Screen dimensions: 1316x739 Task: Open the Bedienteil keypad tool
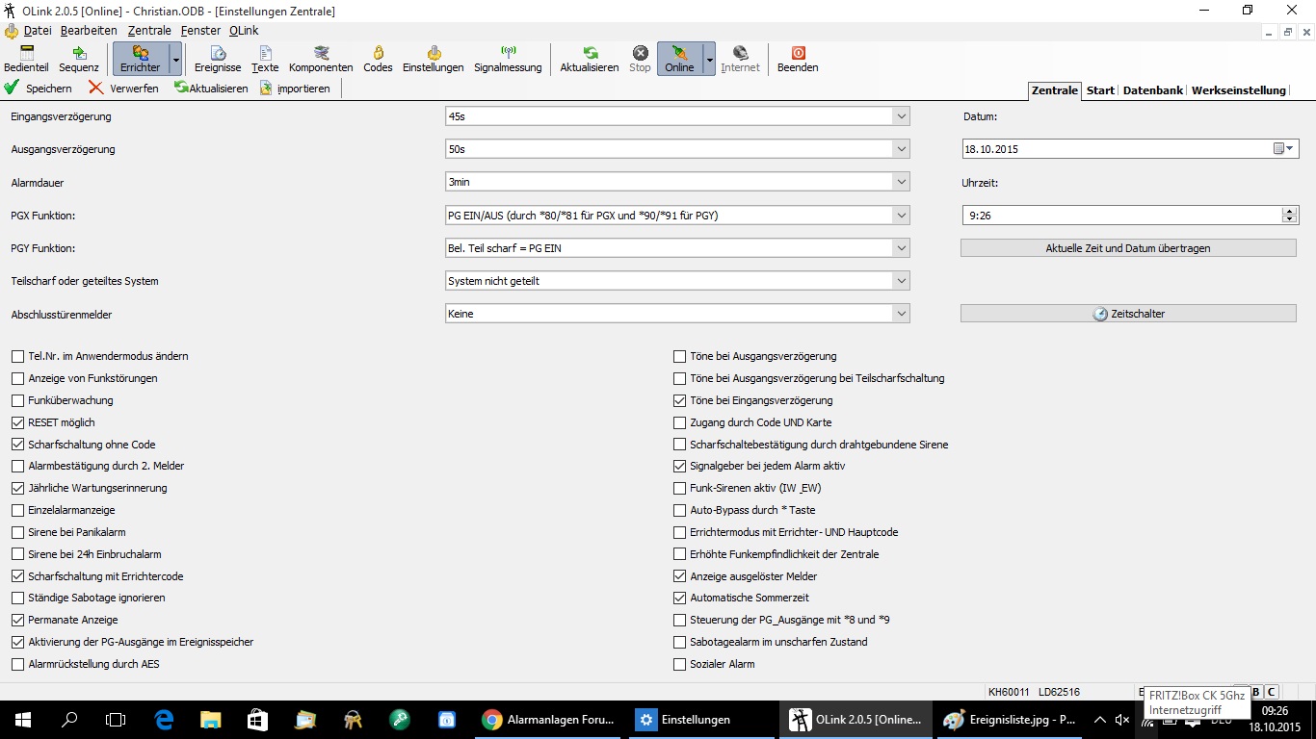point(26,59)
